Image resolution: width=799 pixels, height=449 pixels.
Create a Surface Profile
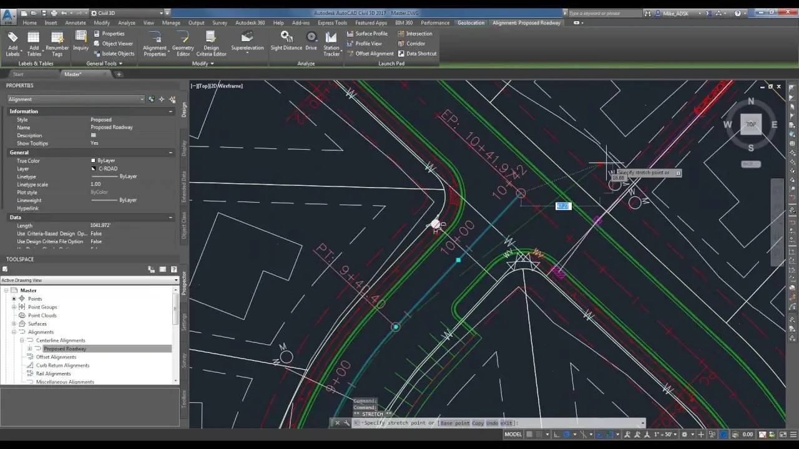(x=371, y=33)
